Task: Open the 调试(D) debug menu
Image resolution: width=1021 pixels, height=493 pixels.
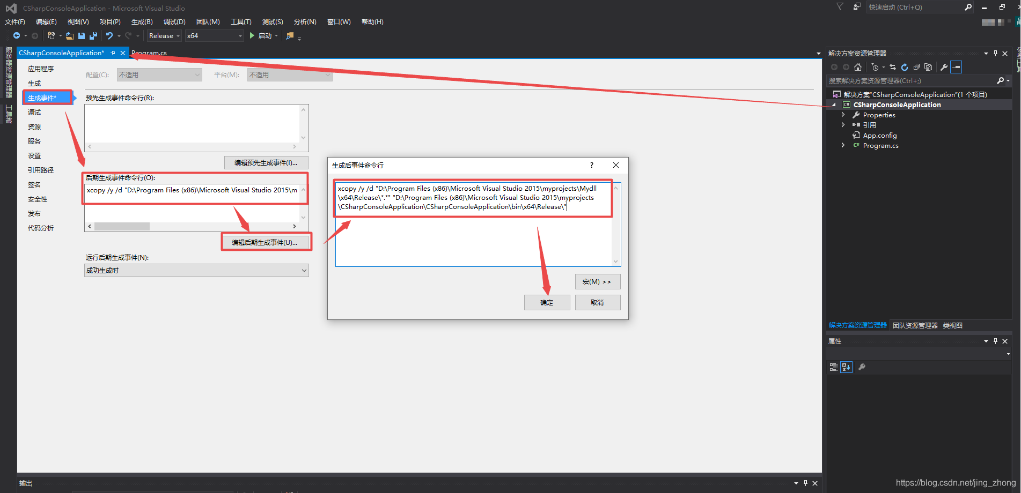Action: [174, 22]
